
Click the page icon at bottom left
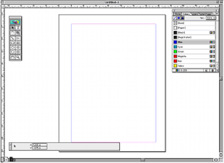coord(11,159)
